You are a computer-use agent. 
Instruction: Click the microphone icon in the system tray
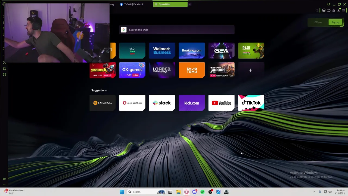(x=320, y=192)
